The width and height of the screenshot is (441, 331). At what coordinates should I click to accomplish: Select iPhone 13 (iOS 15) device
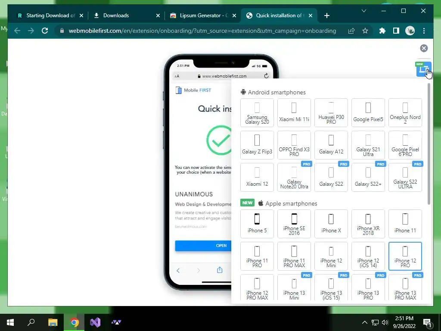(x=331, y=288)
